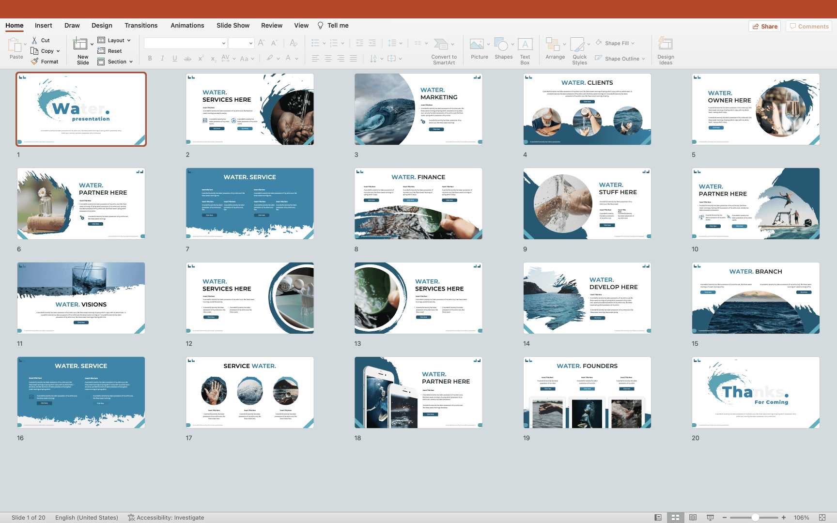This screenshot has height=523, width=837.
Task: Select slide 15 WATER. BRANCH thumbnail
Action: click(756, 298)
